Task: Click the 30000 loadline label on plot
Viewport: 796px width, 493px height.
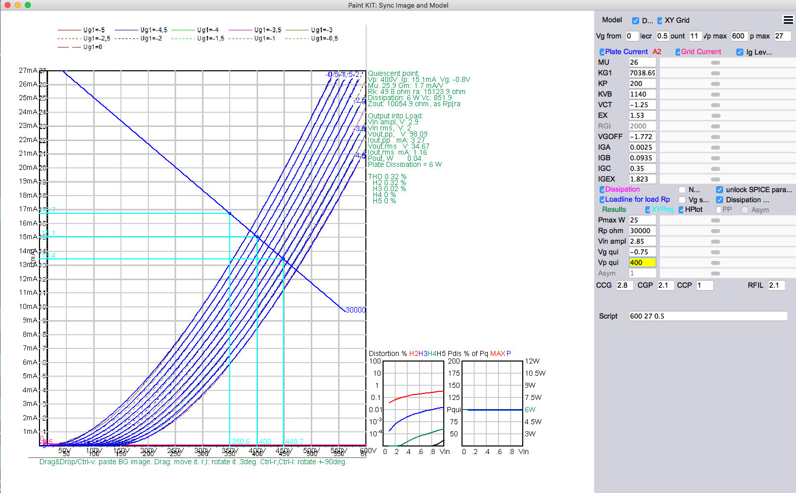Action: (x=355, y=310)
